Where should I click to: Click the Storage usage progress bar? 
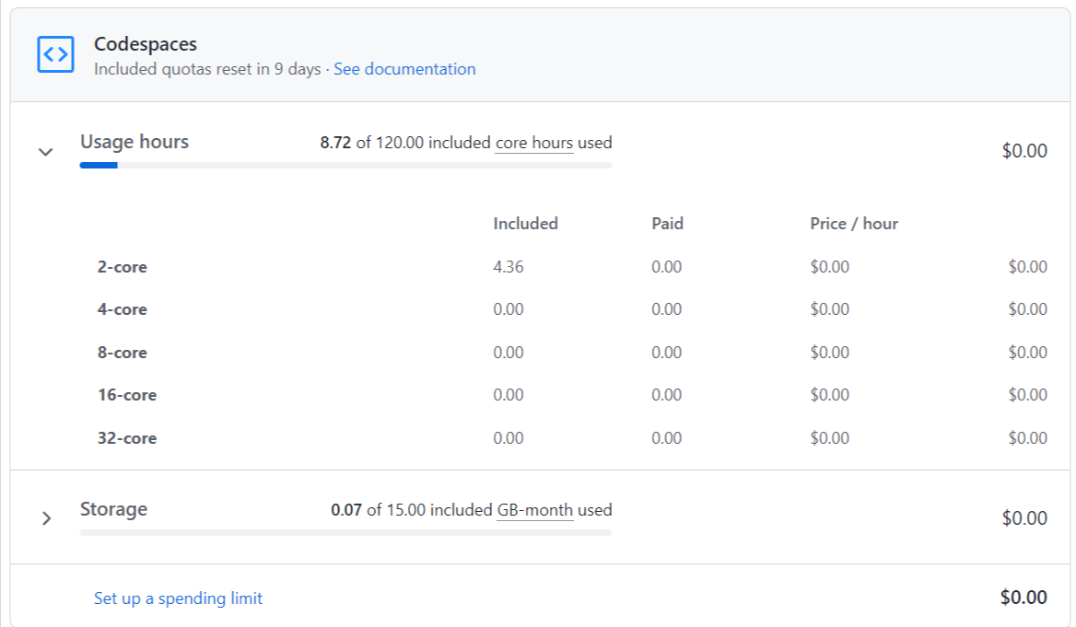pos(345,533)
